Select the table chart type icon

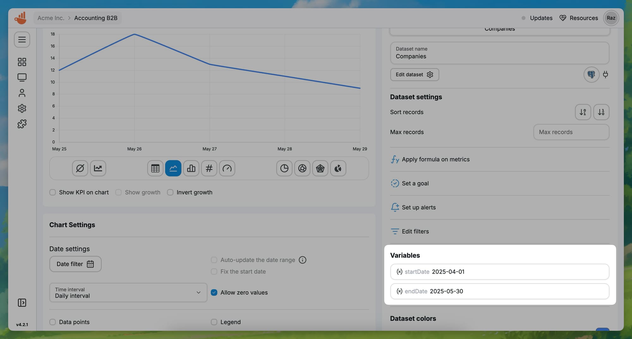(x=155, y=168)
